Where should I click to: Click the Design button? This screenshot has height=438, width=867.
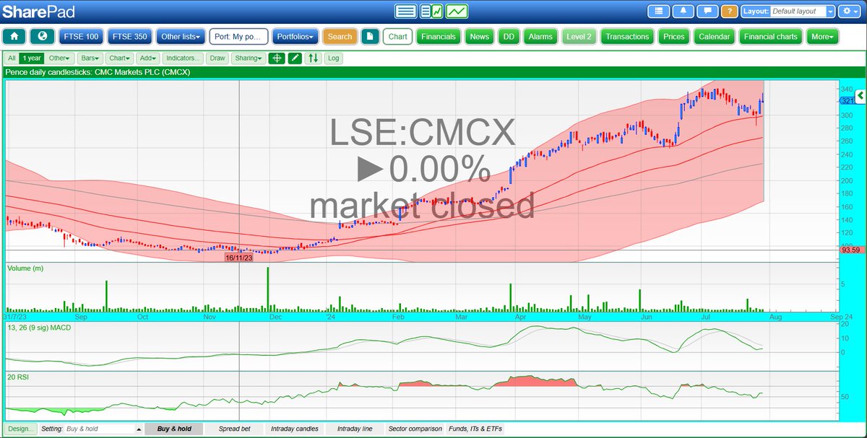(x=20, y=429)
